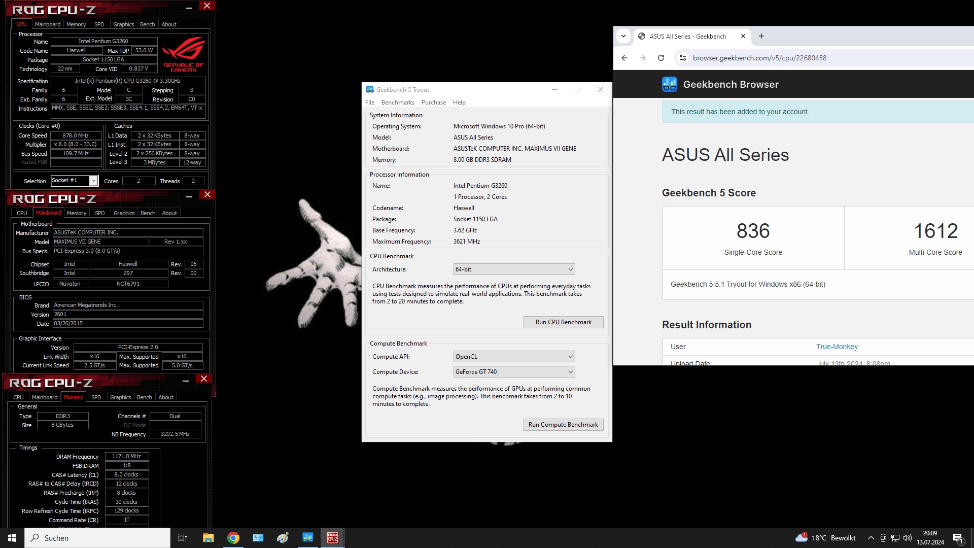Go back in the Chrome browser
This screenshot has height=548, width=974.
point(624,58)
